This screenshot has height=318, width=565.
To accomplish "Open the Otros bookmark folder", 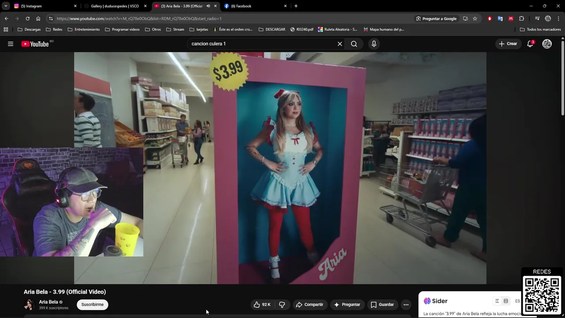I will [153, 30].
